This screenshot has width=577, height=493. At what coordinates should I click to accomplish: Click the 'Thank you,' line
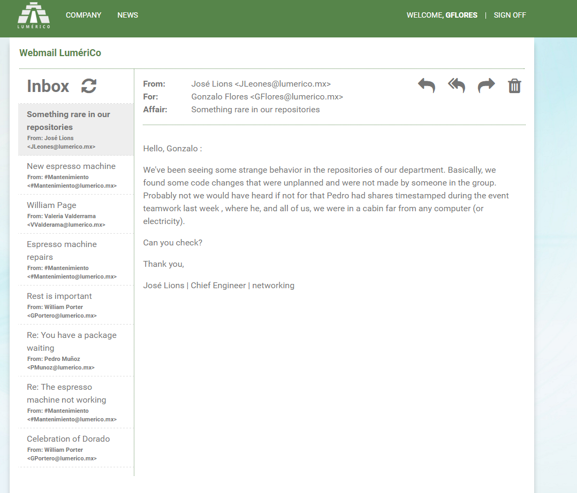(x=163, y=264)
